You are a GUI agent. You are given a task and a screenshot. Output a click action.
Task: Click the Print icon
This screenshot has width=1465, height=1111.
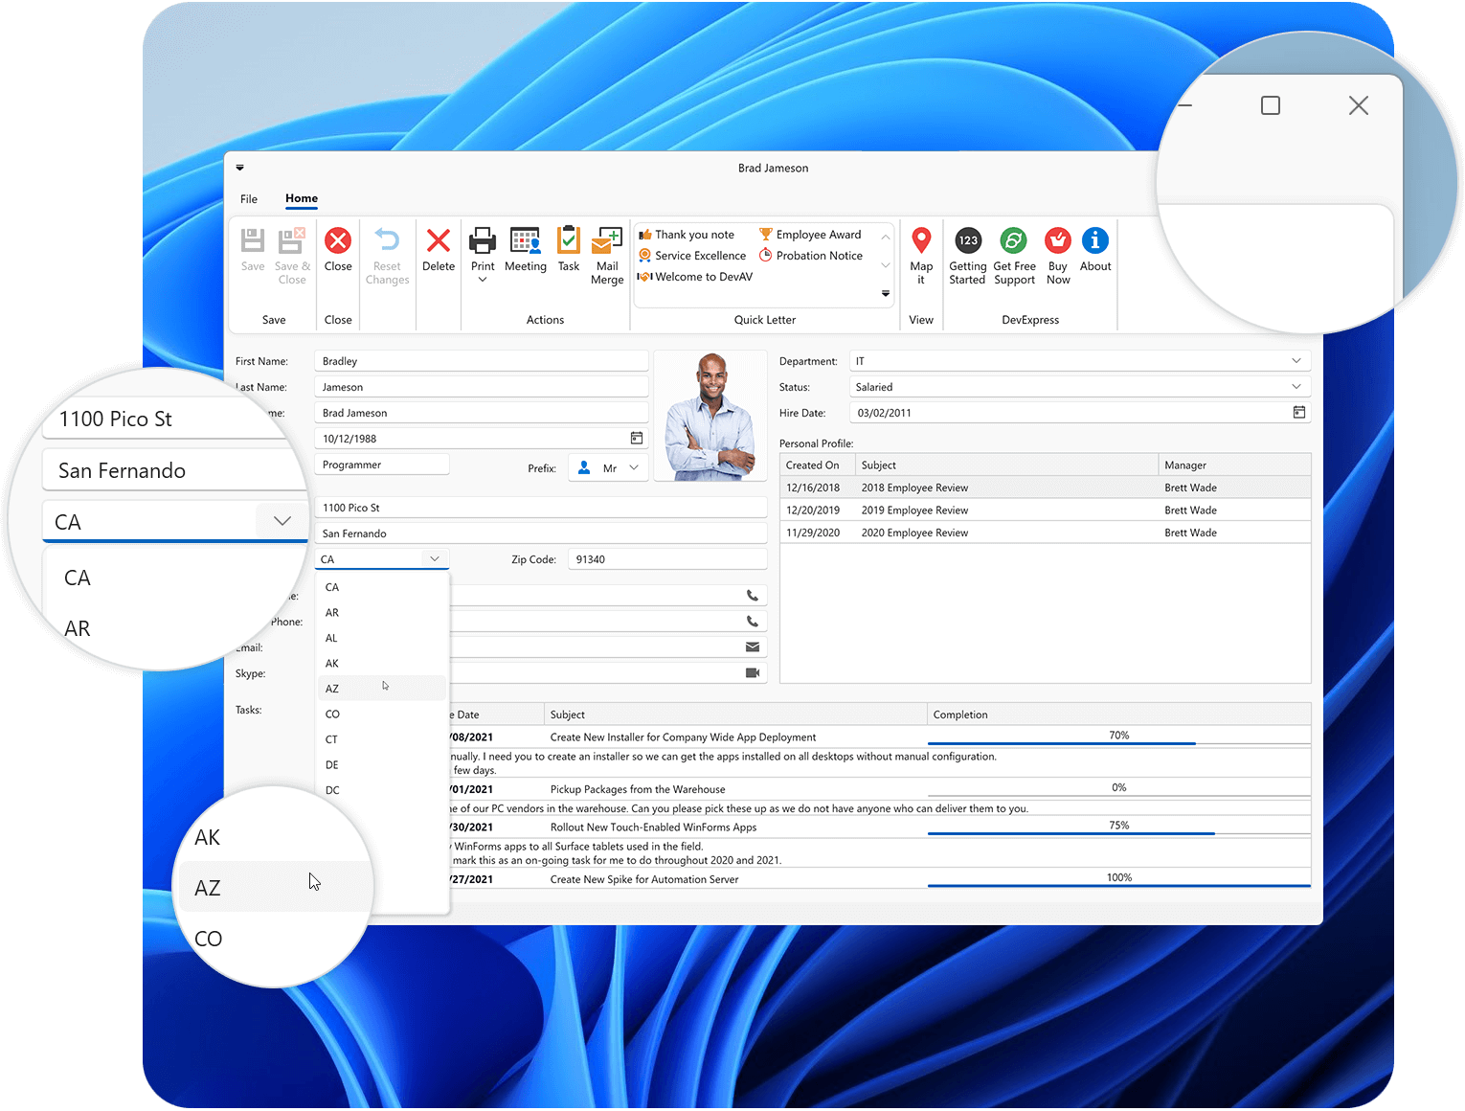(483, 240)
